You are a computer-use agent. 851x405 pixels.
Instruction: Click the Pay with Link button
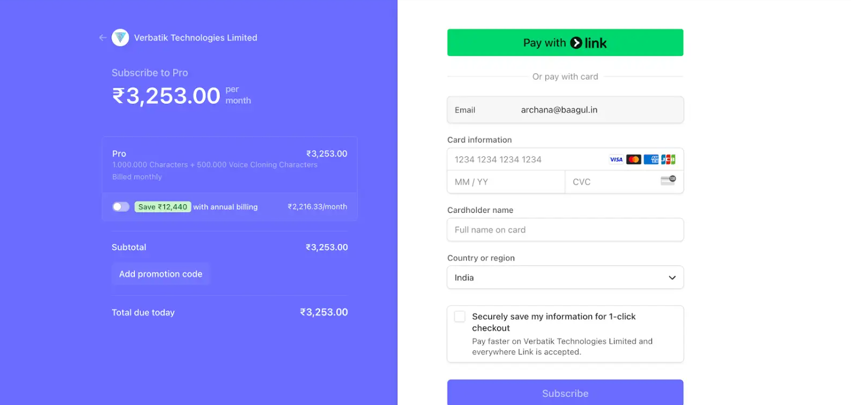[x=565, y=43]
